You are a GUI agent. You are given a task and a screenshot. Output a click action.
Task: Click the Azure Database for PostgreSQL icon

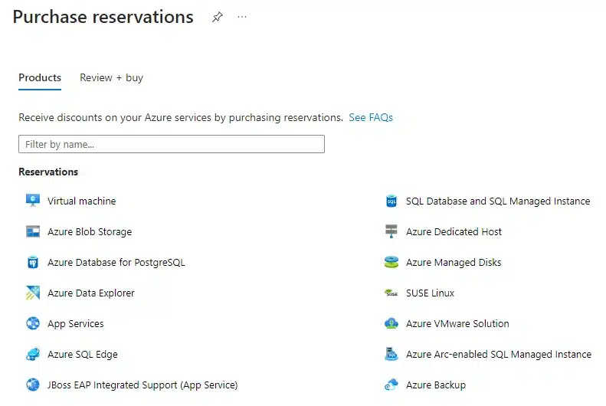pos(33,262)
